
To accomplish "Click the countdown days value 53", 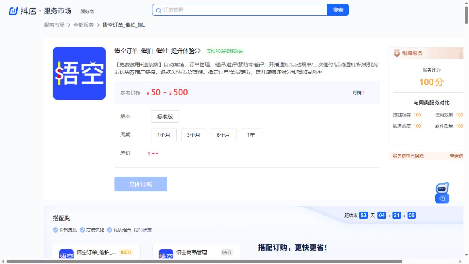I will click(363, 215).
